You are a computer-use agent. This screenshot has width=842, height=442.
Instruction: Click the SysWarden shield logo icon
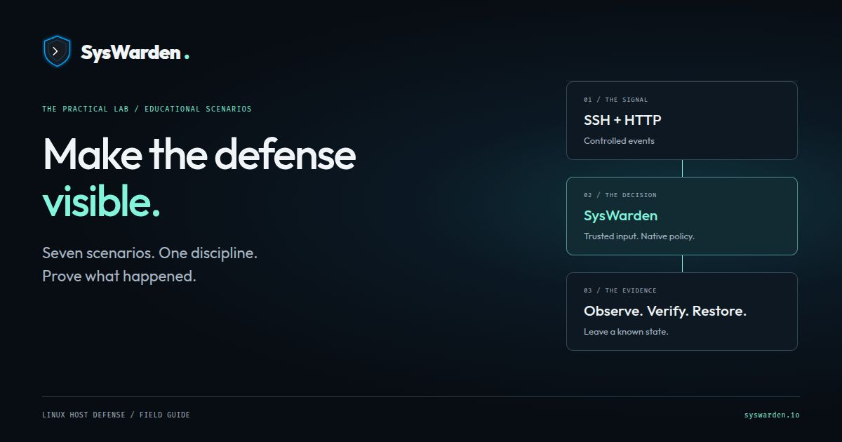pyautogui.click(x=57, y=51)
